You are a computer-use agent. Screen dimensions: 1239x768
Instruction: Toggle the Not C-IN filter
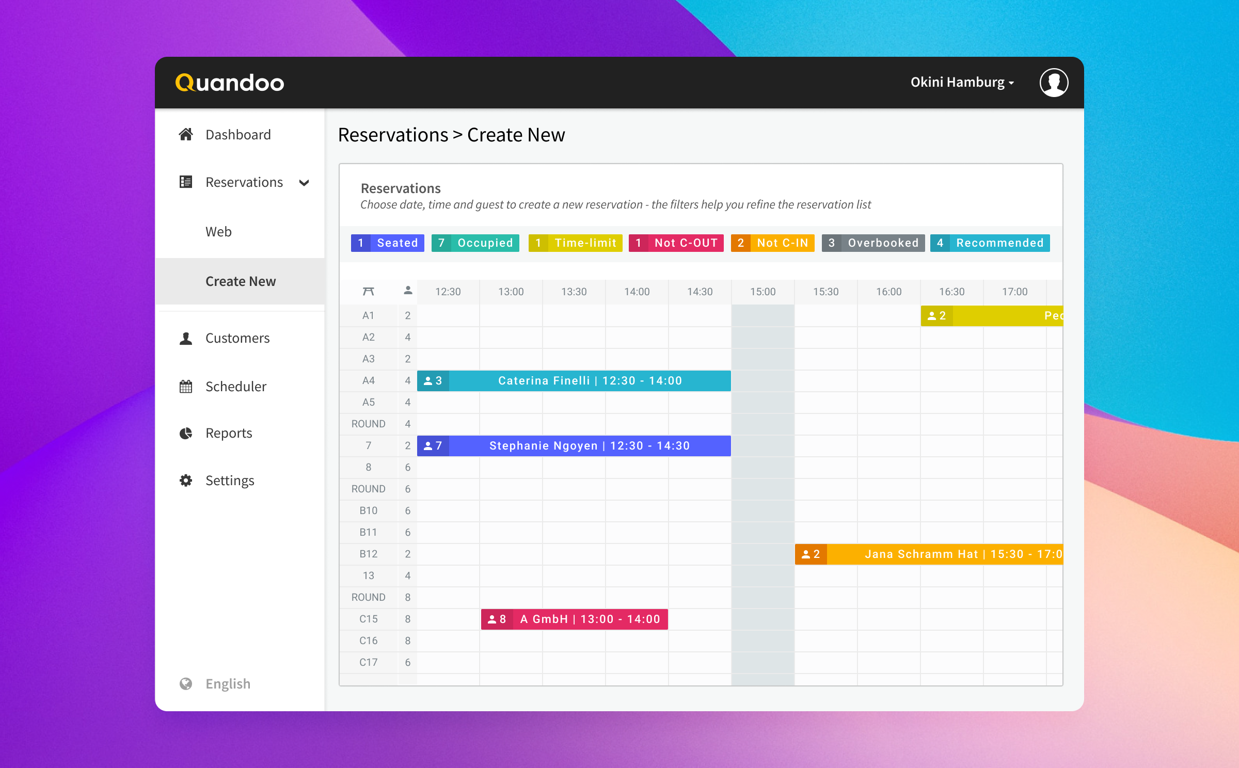point(773,243)
